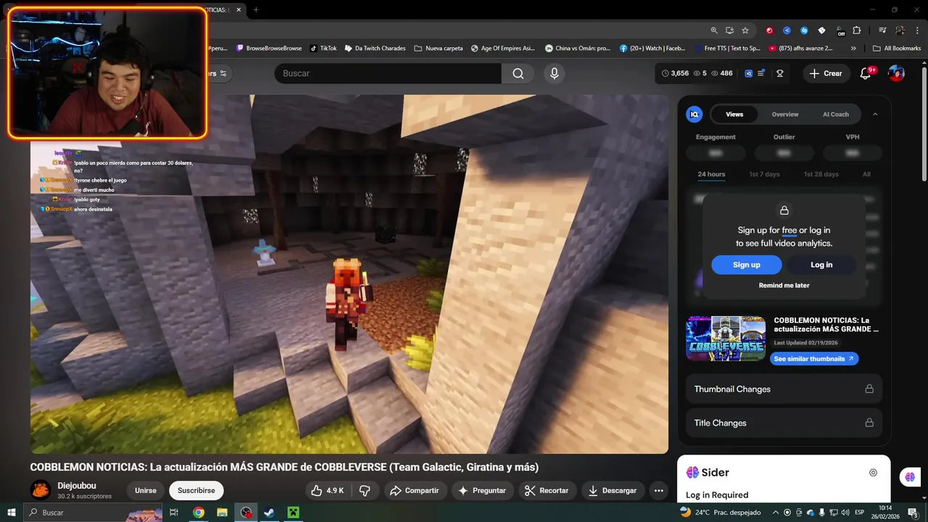Click the Chrome zoom magnifier icon in address bar

tap(714, 30)
